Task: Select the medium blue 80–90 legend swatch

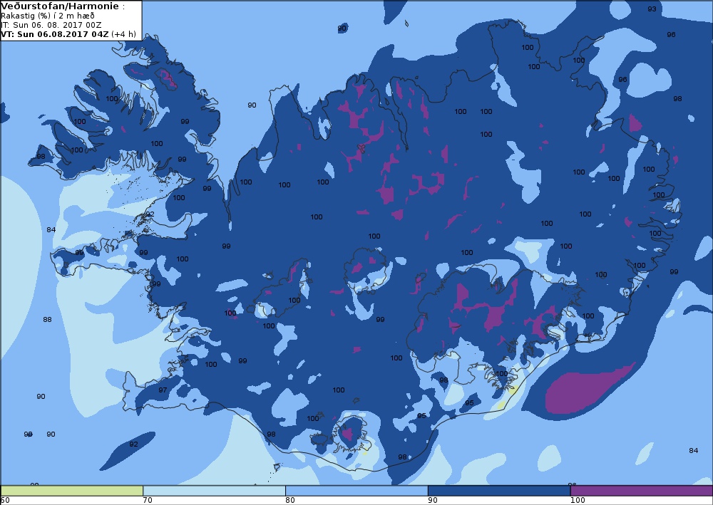Action: [356, 491]
